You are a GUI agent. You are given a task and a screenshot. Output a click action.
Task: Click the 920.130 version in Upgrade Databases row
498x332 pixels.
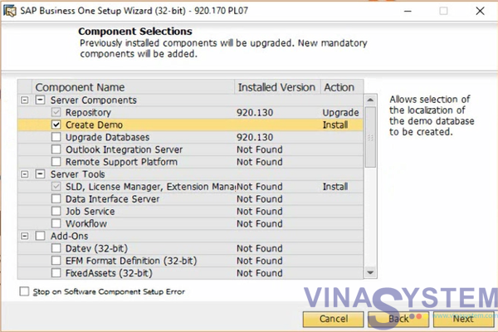pyautogui.click(x=255, y=137)
